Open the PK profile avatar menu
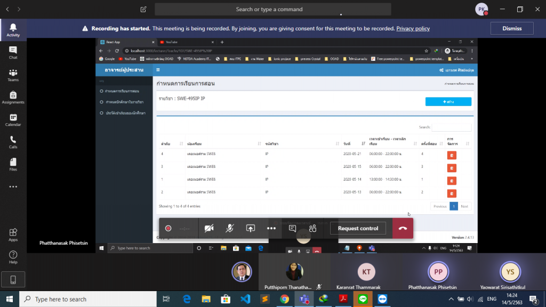This screenshot has width=546, height=307. pyautogui.click(x=481, y=9)
